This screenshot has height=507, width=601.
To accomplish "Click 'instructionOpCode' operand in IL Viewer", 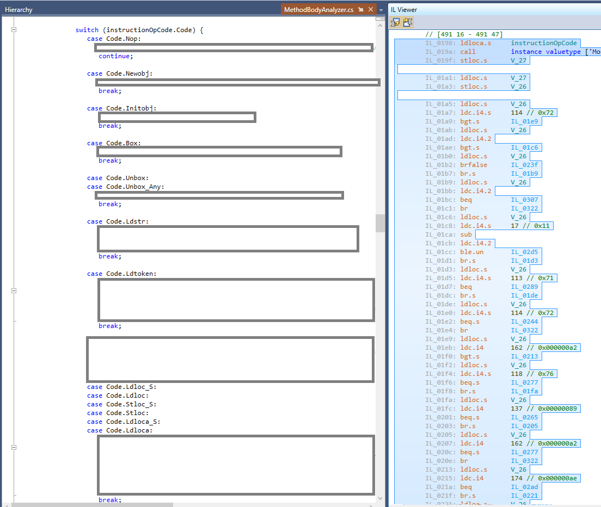I will [543, 44].
